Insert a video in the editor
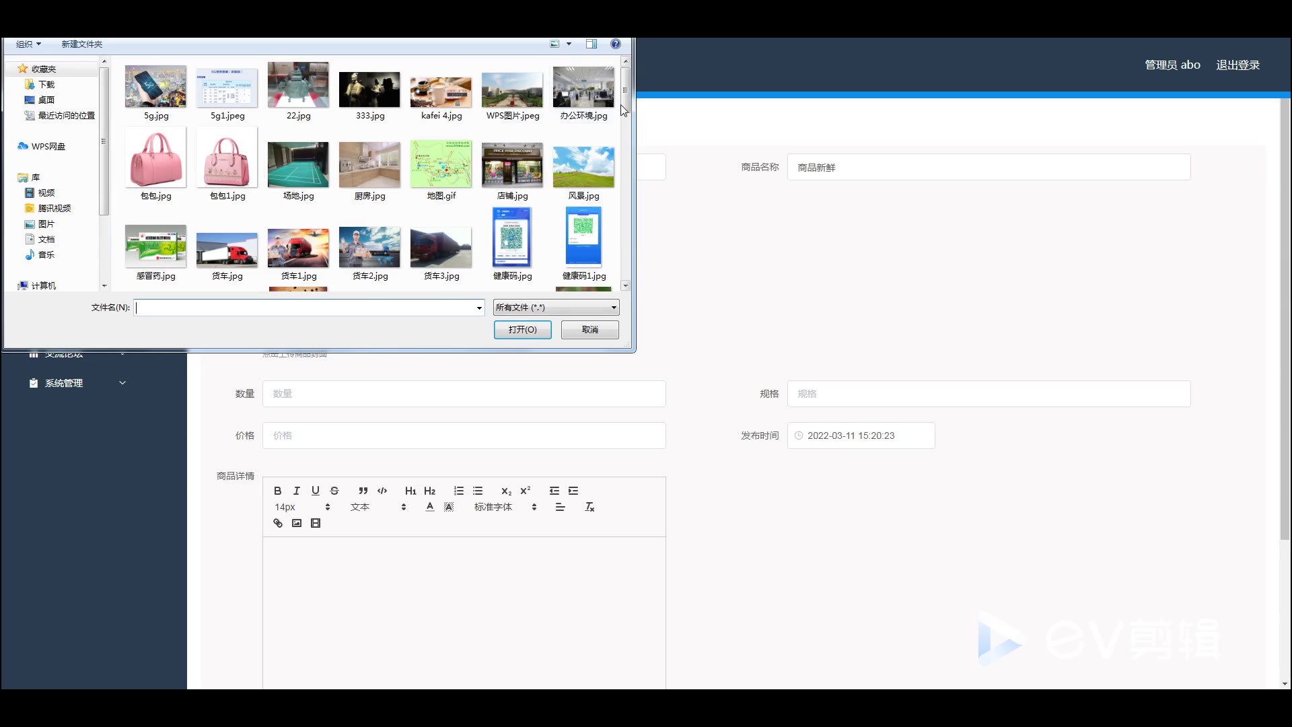 316,523
